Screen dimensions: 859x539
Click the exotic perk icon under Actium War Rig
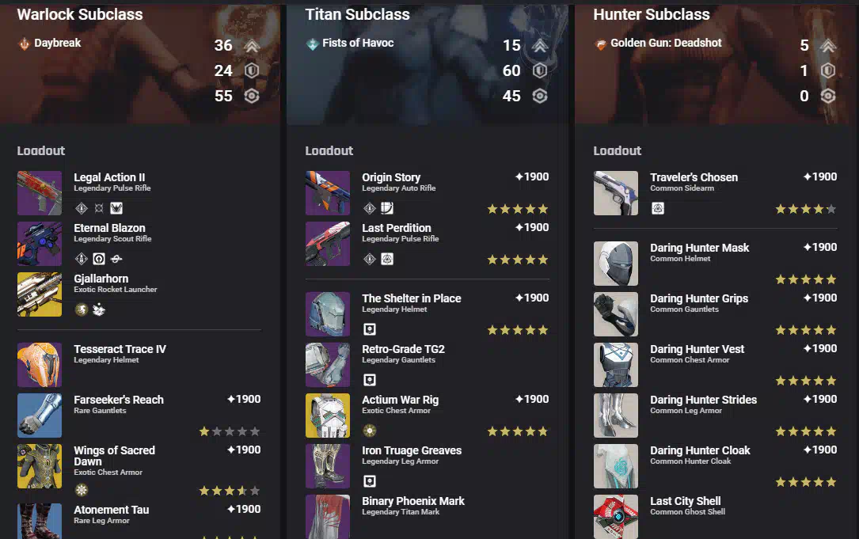[370, 431]
